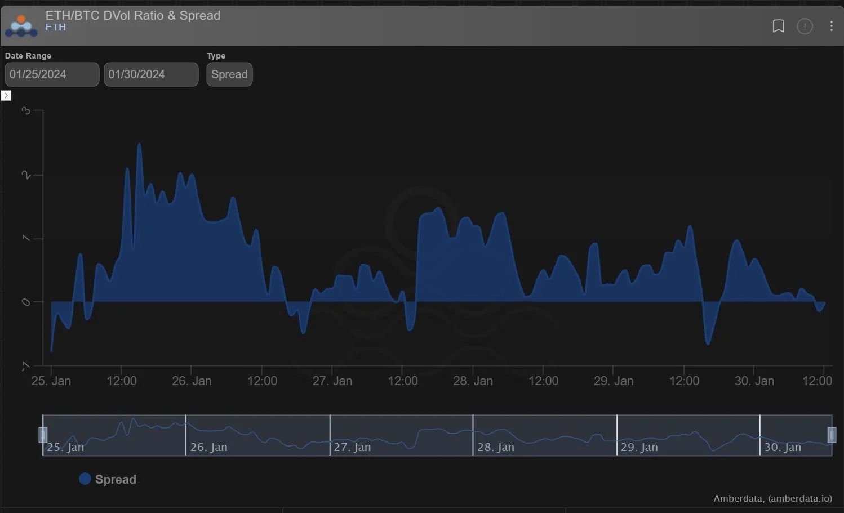Click the chart title ETH/BTC DVol Ratio & Spread

(133, 15)
